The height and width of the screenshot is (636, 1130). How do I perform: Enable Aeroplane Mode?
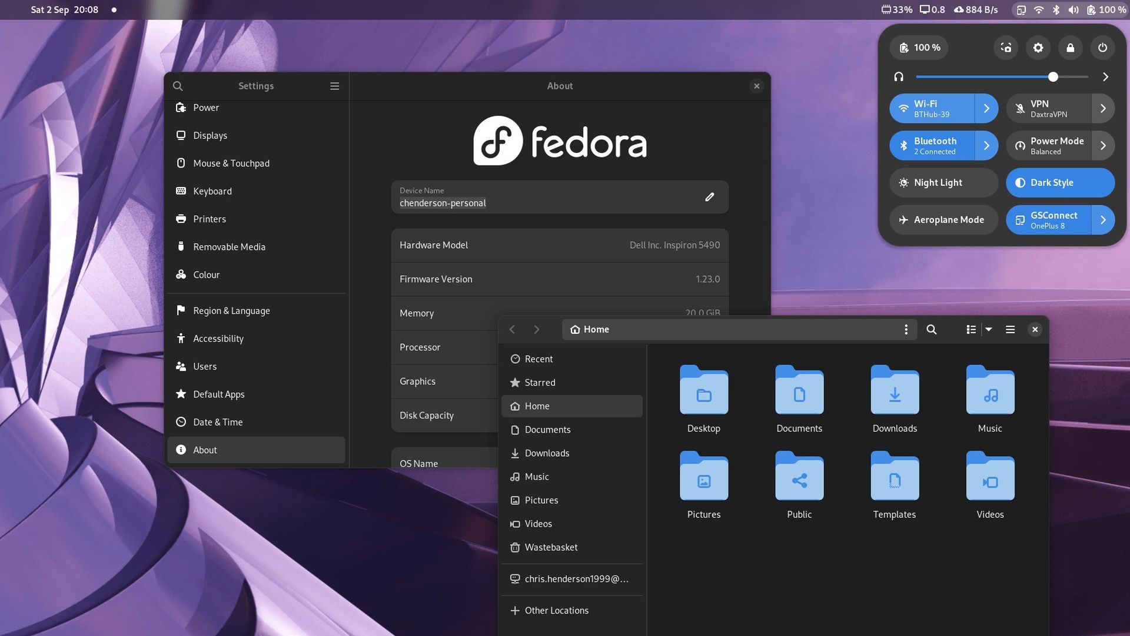point(943,220)
